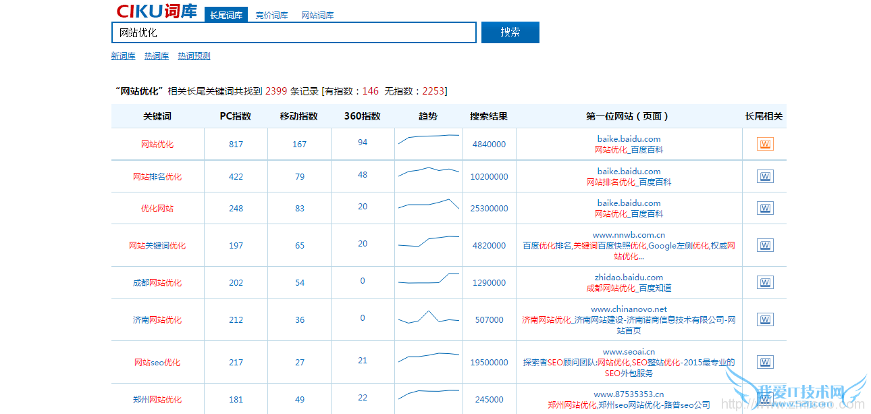Select the 长尾词库 tab

pyautogui.click(x=226, y=15)
